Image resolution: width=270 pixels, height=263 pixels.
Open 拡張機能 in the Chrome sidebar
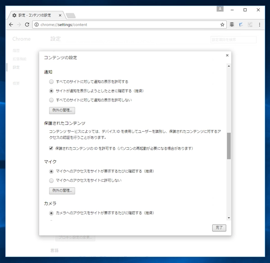point(20,59)
